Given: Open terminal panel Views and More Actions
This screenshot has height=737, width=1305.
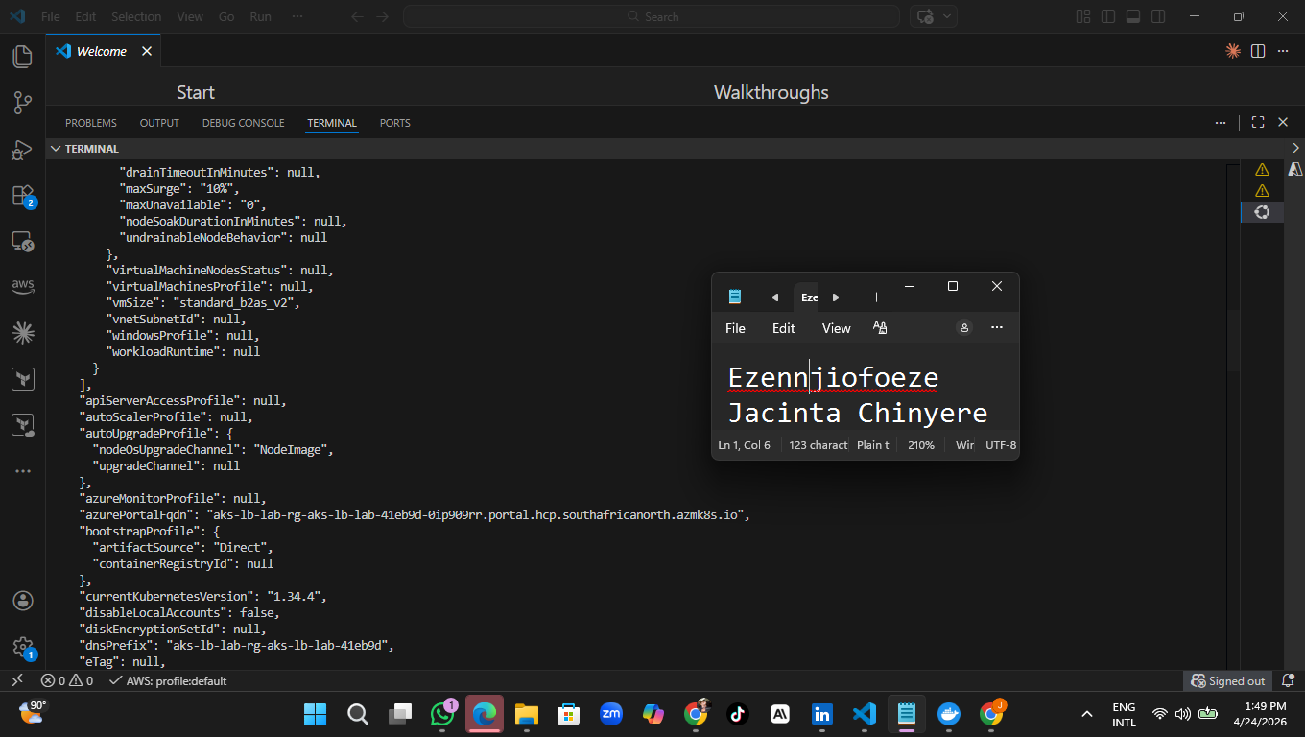Looking at the screenshot, I should tap(1221, 123).
